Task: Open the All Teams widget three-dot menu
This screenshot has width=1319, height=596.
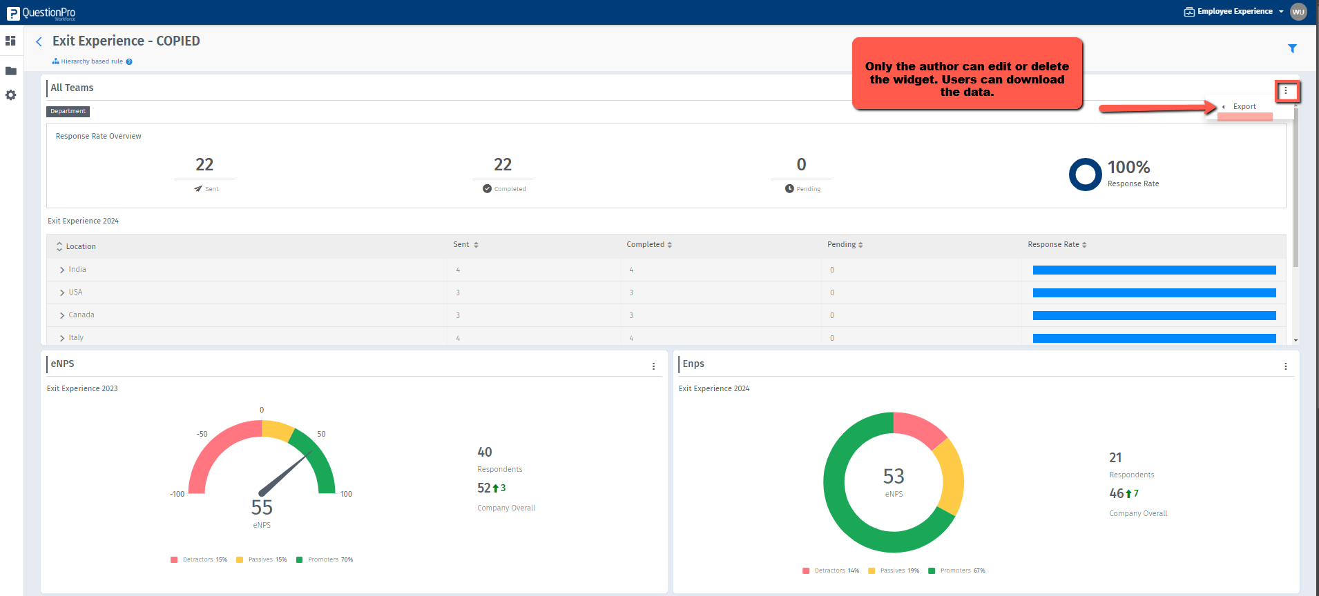Action: click(x=1286, y=91)
